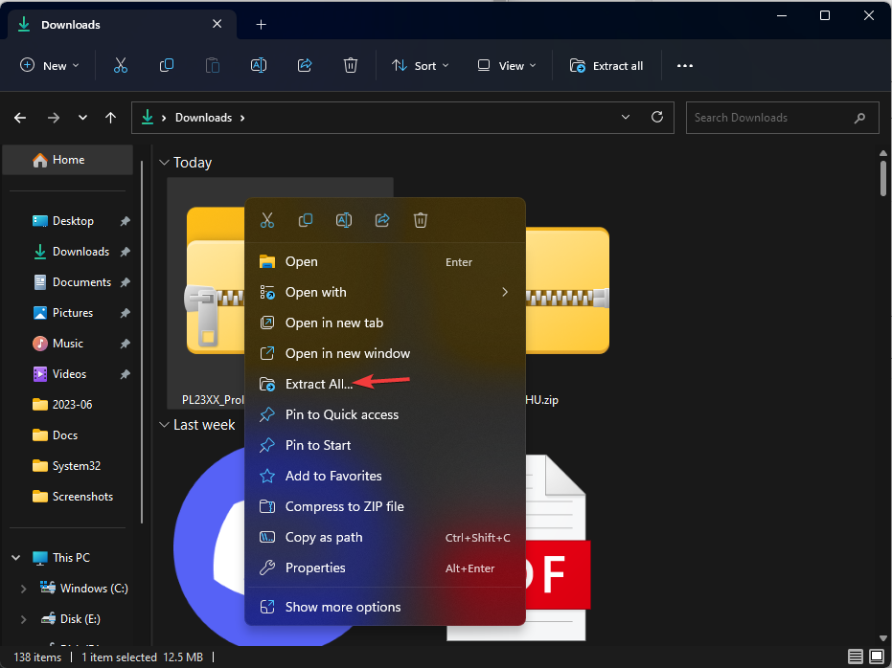Switch to details list view in the status bar

pos(855,657)
